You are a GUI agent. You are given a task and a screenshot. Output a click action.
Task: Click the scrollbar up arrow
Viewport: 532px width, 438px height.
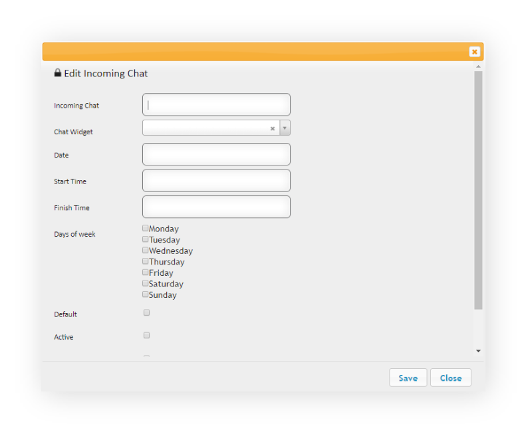(478, 66)
